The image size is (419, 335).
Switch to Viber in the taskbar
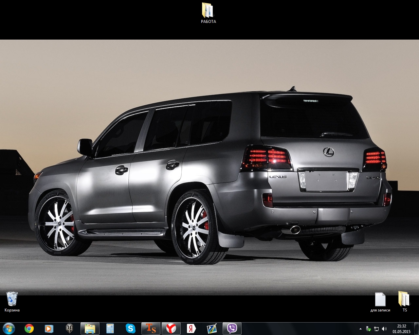pos(232,328)
